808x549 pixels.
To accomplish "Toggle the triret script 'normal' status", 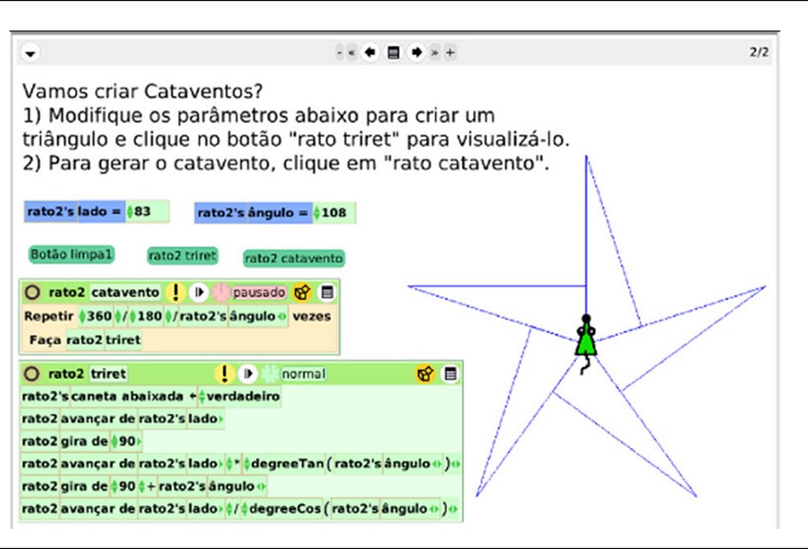I will pyautogui.click(x=302, y=374).
